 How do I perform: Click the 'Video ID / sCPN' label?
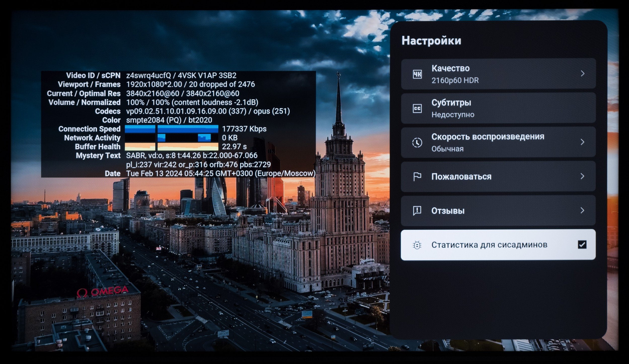(93, 75)
